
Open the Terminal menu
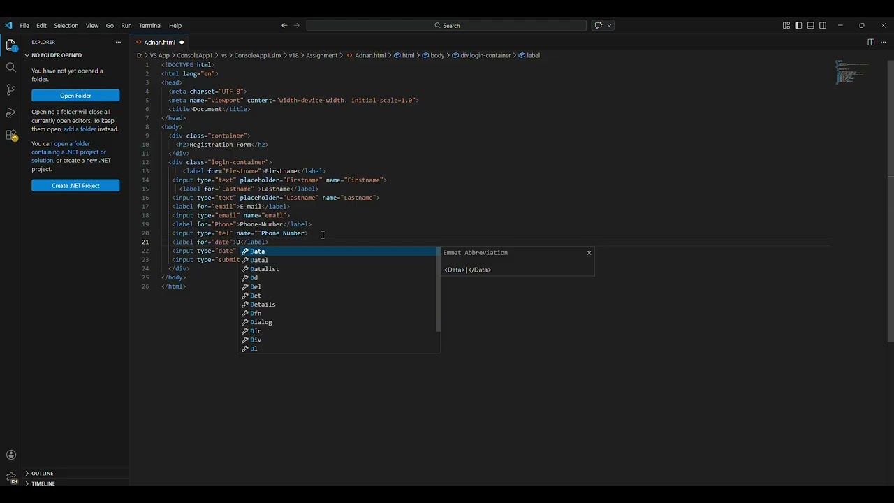tap(150, 25)
